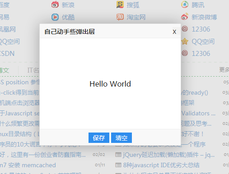Switch to the green 博文 tab

[5, 70]
